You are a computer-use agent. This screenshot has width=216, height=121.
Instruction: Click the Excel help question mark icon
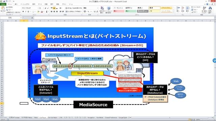pyautogui.click(x=207, y=4)
